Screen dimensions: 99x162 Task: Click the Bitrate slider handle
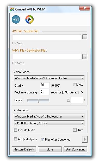[38, 100]
